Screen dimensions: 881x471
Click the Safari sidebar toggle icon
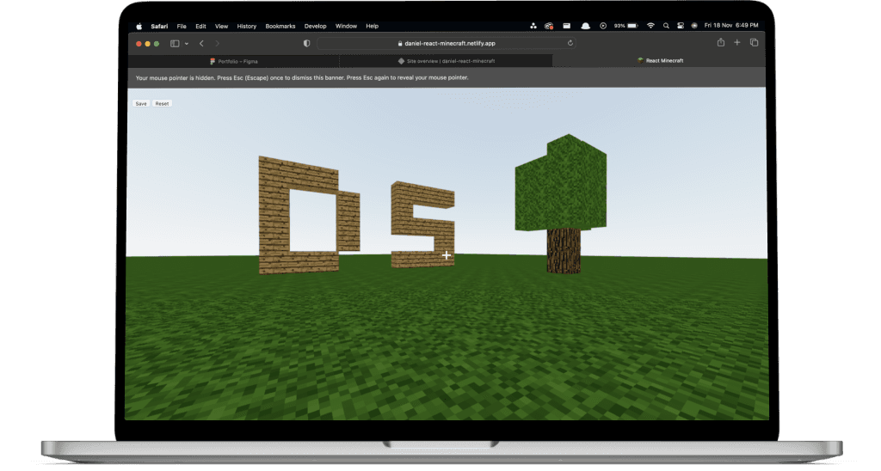tap(175, 43)
